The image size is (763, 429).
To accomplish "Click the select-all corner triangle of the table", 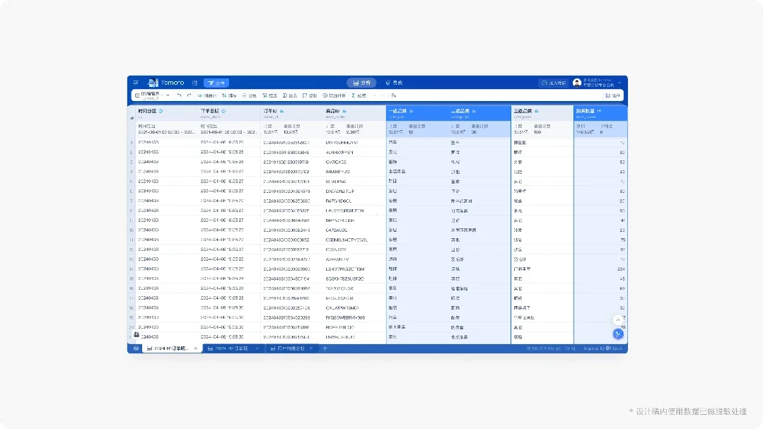I will (x=132, y=118).
